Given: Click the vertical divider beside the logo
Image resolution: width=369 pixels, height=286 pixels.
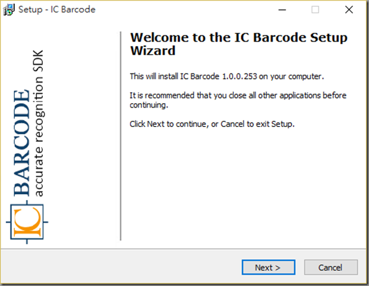Looking at the screenshot, I should click(x=121, y=136).
